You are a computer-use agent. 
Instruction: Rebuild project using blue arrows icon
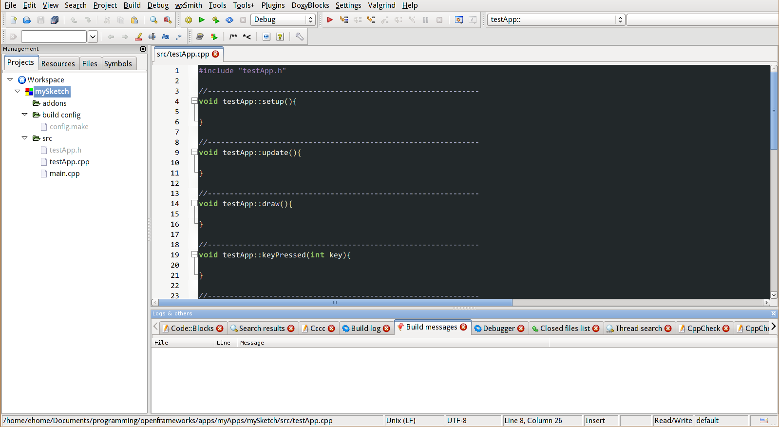(229, 20)
